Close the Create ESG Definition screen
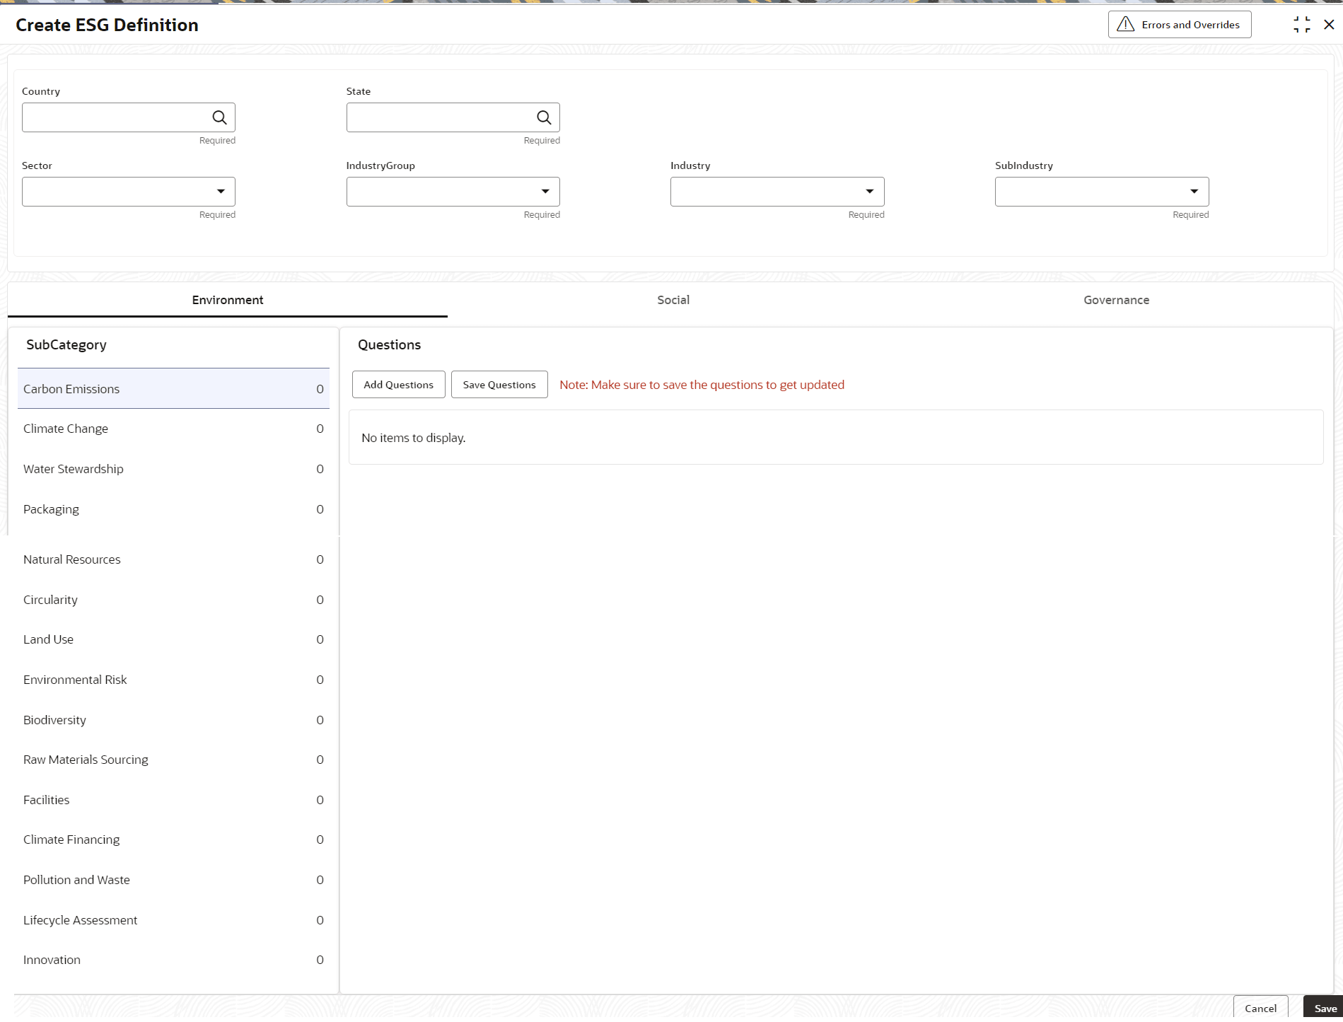 (1329, 25)
